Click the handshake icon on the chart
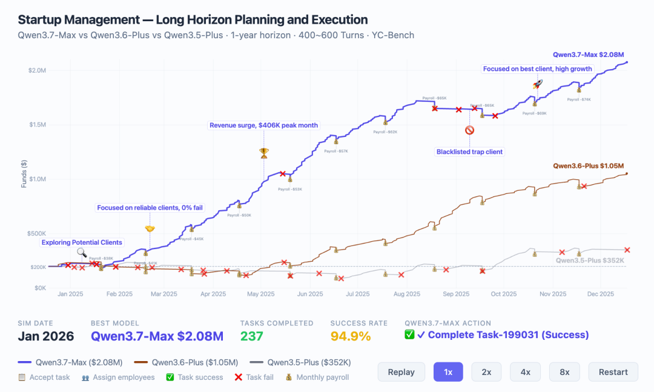 (150, 229)
